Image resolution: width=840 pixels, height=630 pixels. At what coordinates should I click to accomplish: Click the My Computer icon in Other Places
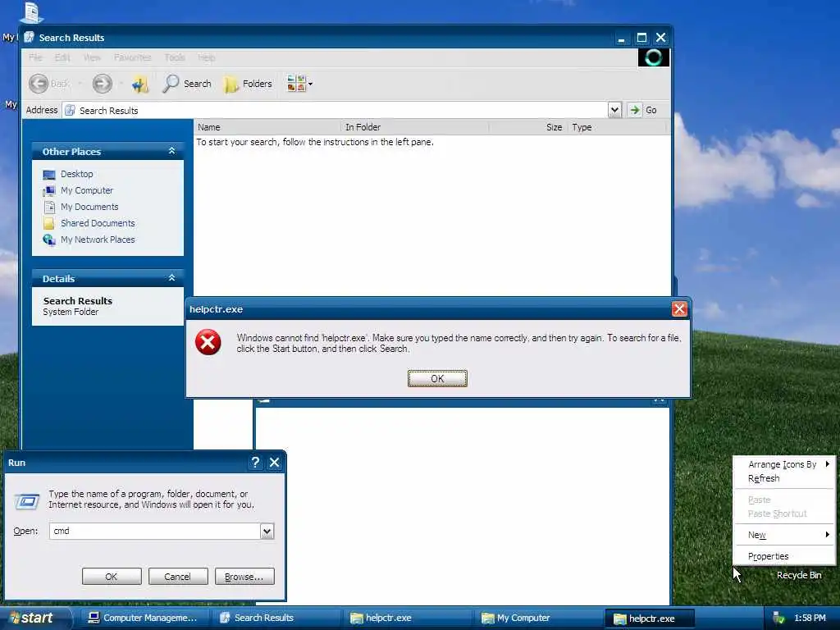(x=48, y=190)
